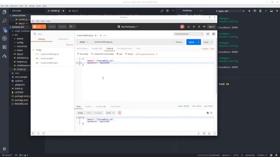
Task: Collapse the Today history group
Action: point(33,50)
